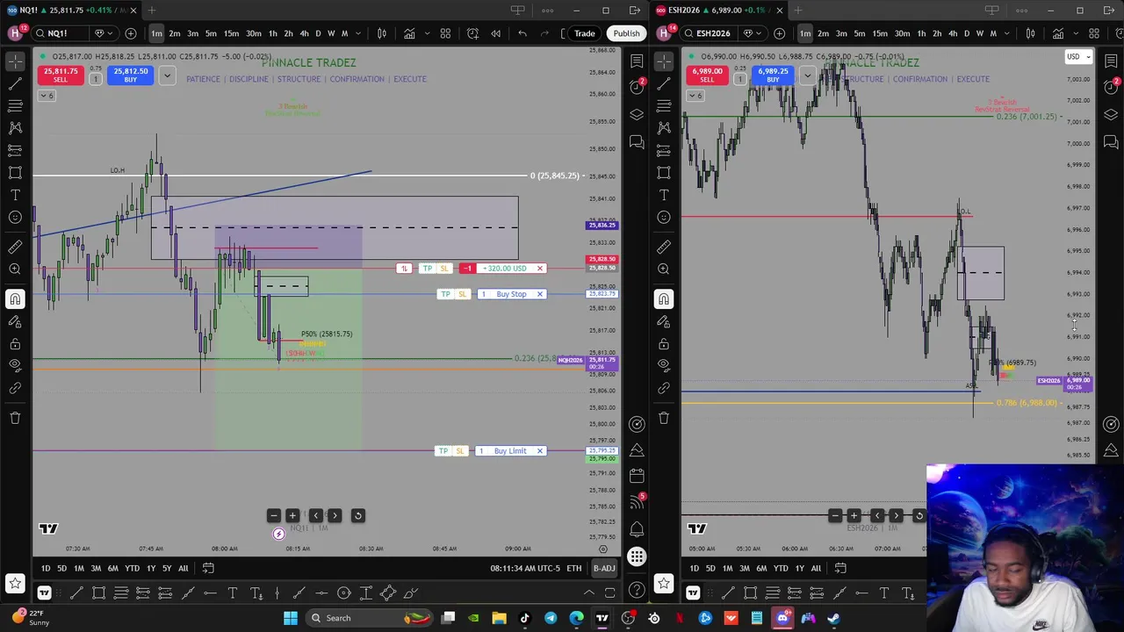Select the text tool in NQ1! left toolbar
This screenshot has width=1124, height=632.
[15, 195]
